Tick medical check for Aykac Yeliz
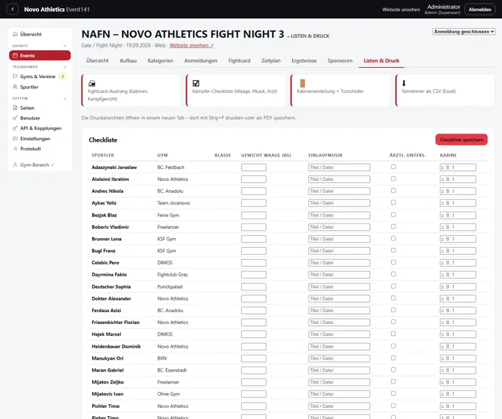 click(x=393, y=203)
